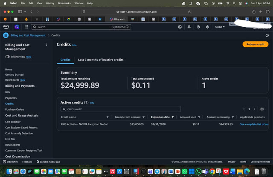
Task: Click AWS Activate - NVIDIA Inception Global row
Action: 163,124
